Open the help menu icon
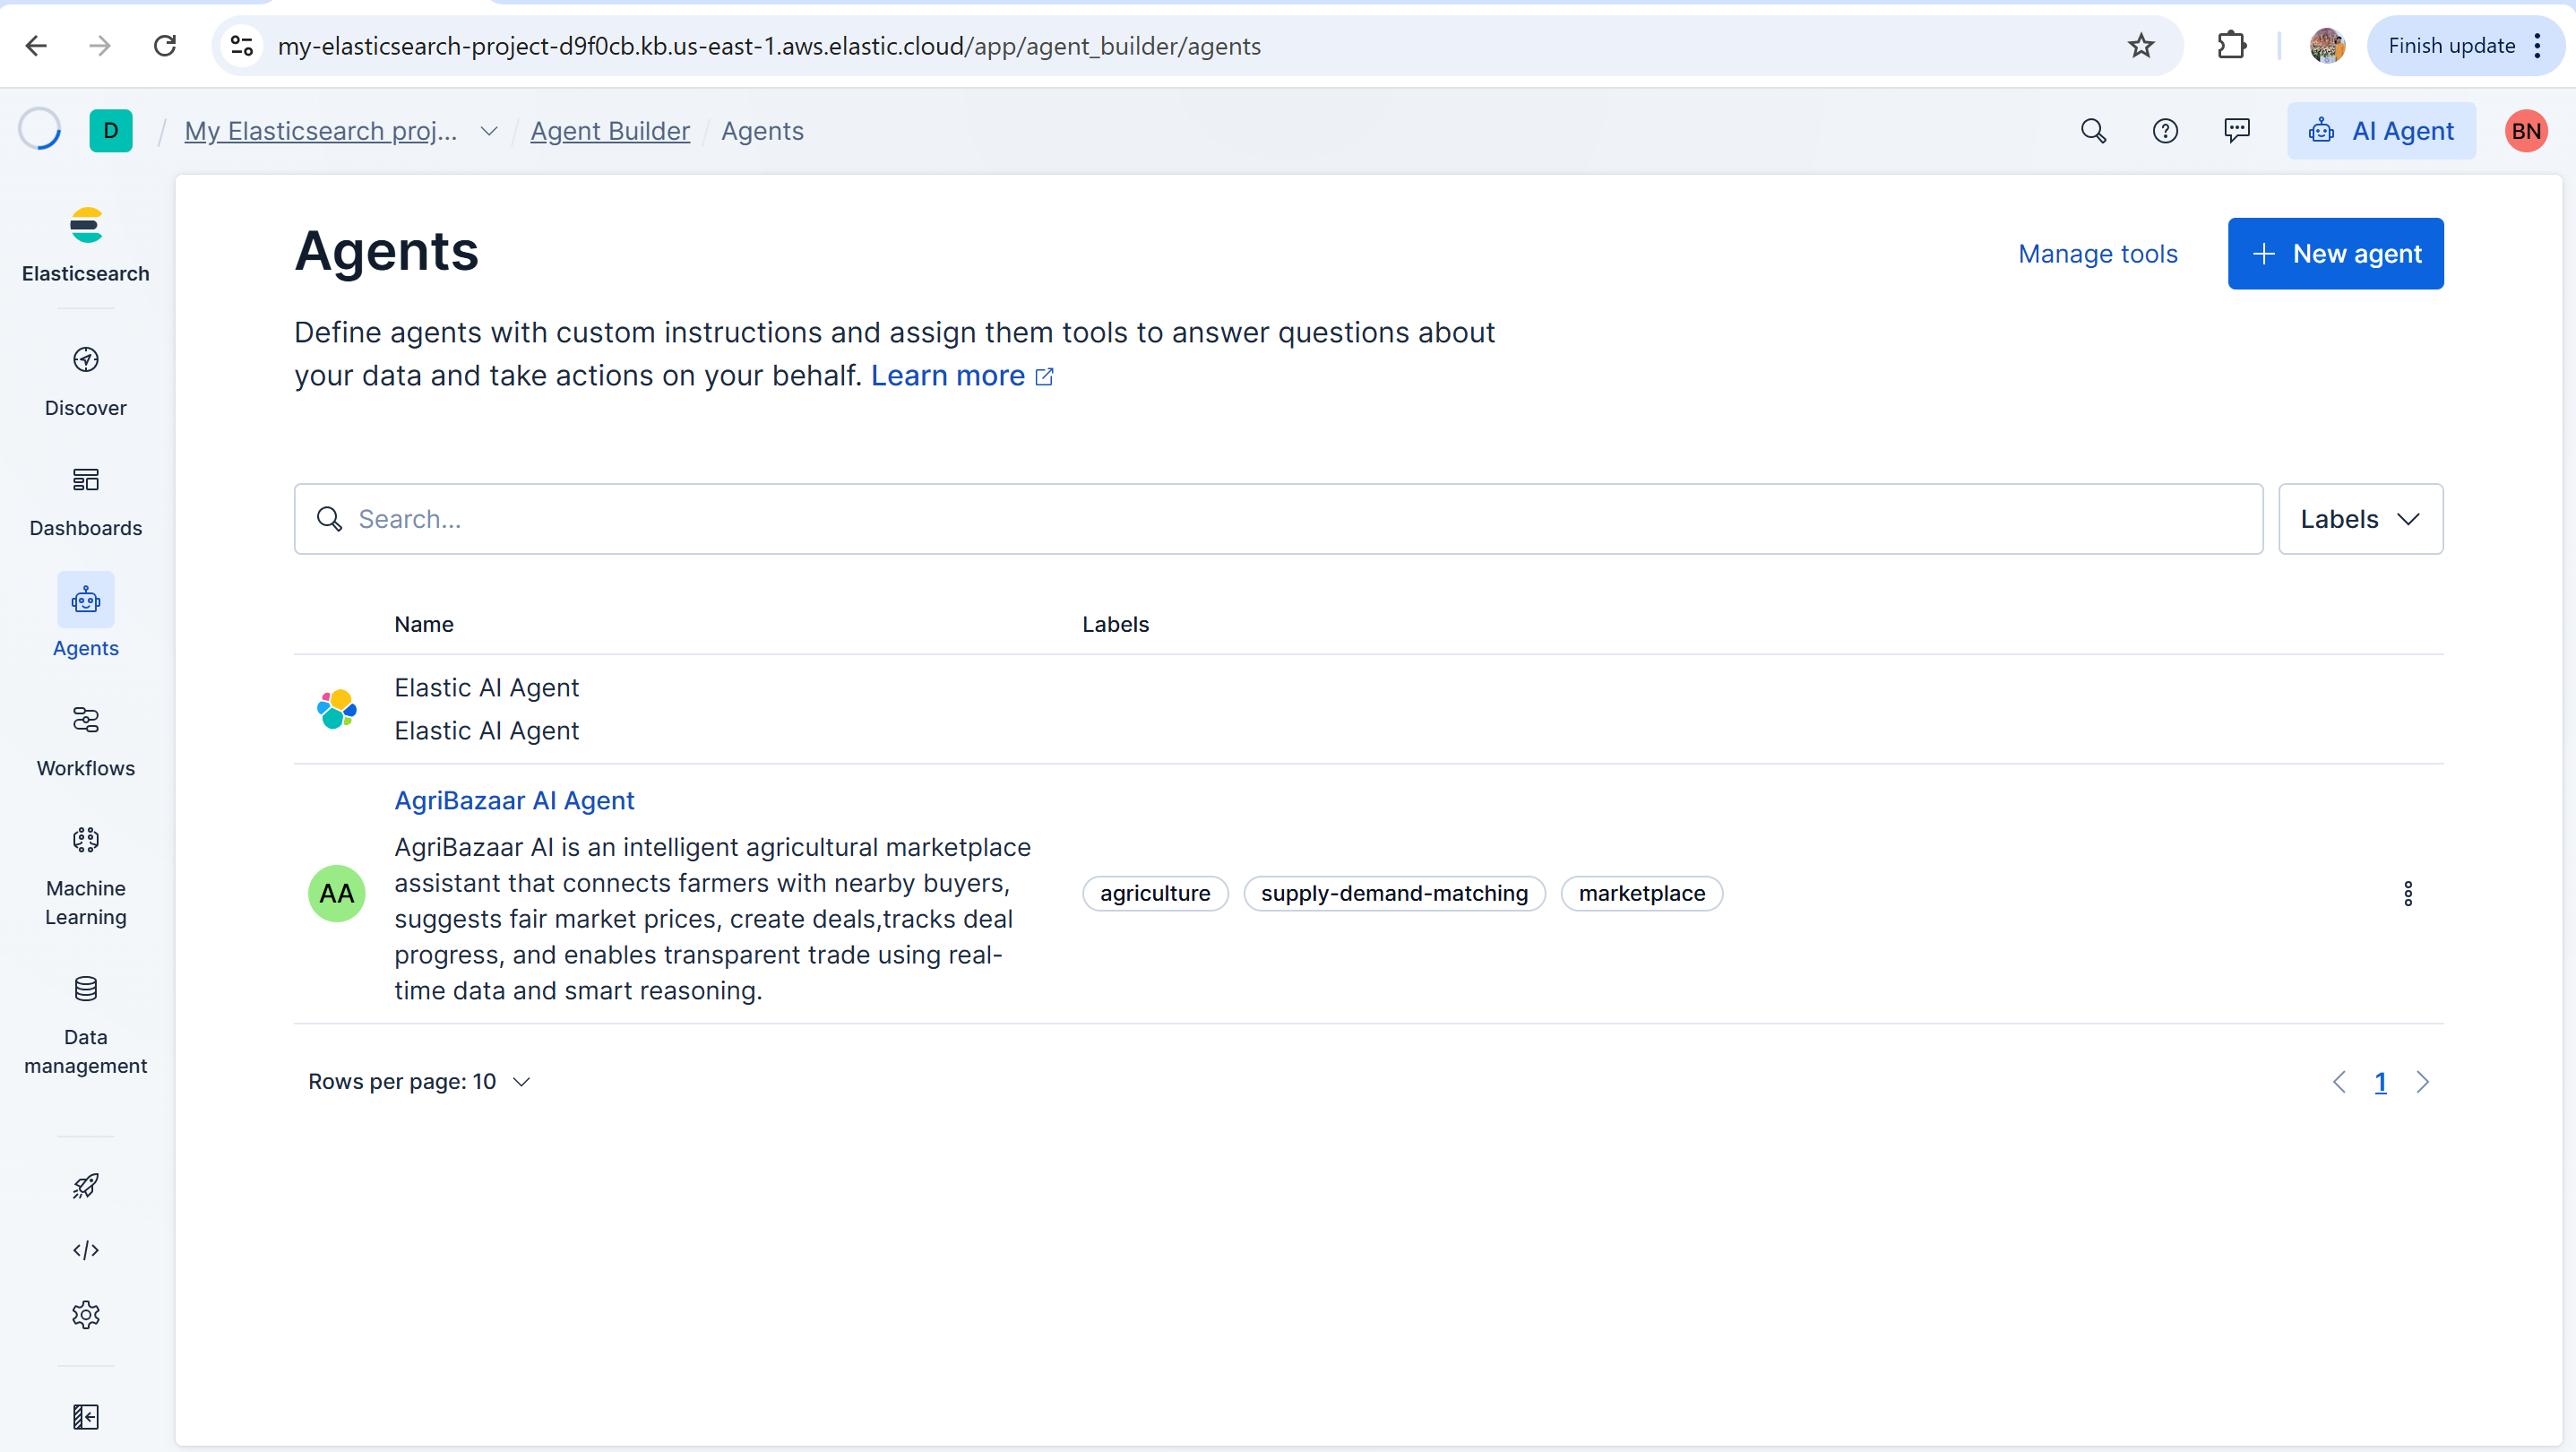This screenshot has width=2576, height=1452. click(2165, 131)
